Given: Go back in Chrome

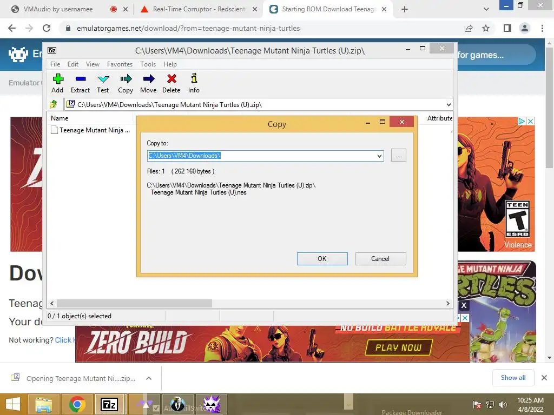Looking at the screenshot, I should 12,28.
